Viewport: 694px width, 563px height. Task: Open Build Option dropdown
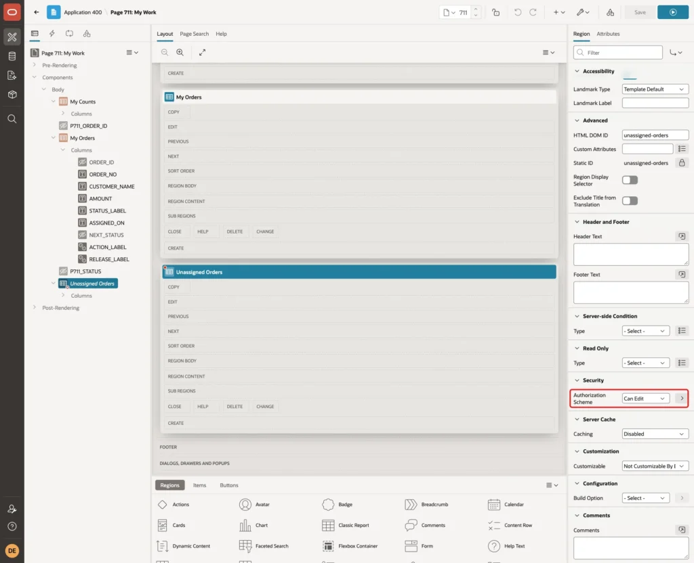pyautogui.click(x=646, y=498)
